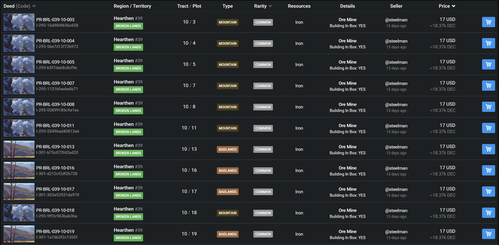499x245 pixels.
Task: Sort by Region / Territory header
Action: [x=133, y=6]
